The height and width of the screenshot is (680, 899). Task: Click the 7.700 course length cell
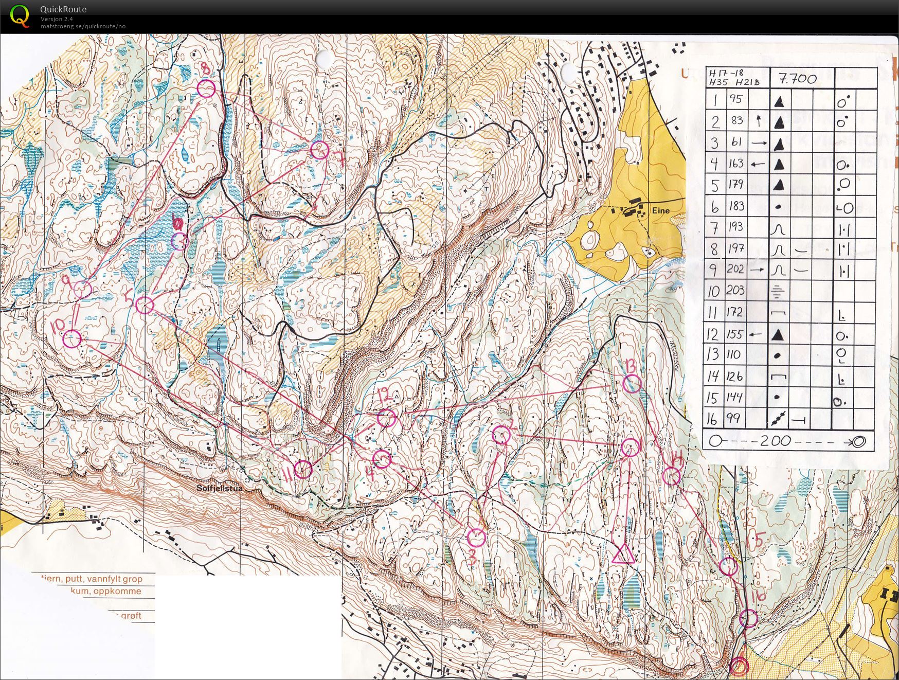click(x=798, y=79)
